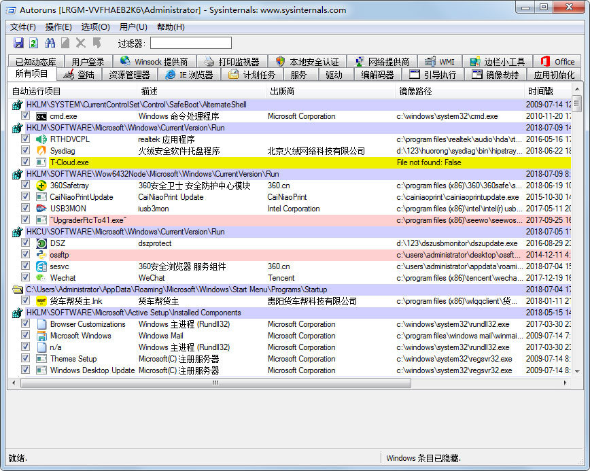Click the 360Safetray icon
Image resolution: width=590 pixels, height=471 pixels.
41,186
